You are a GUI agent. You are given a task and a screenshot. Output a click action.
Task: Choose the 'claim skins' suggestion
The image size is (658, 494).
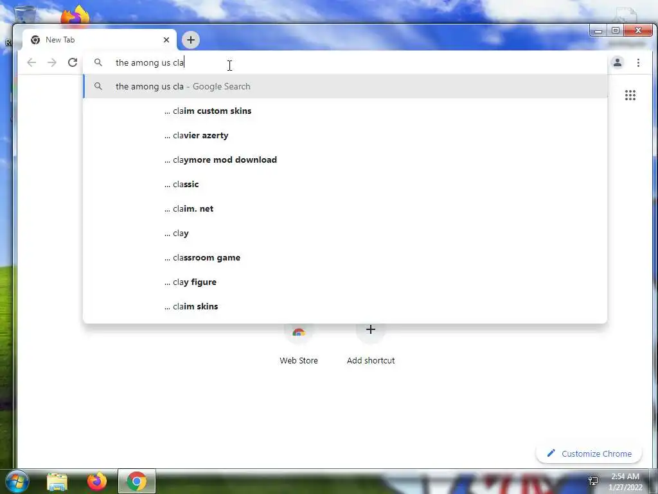345,306
